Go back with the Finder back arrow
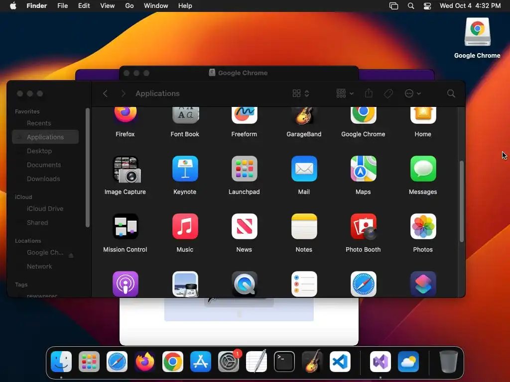The height and width of the screenshot is (382, 510). coord(105,94)
